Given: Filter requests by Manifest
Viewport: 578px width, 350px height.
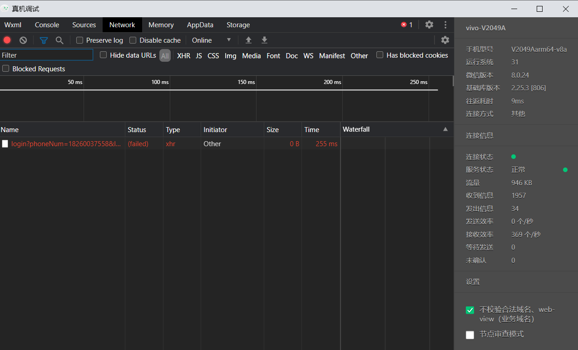Looking at the screenshot, I should click(332, 55).
